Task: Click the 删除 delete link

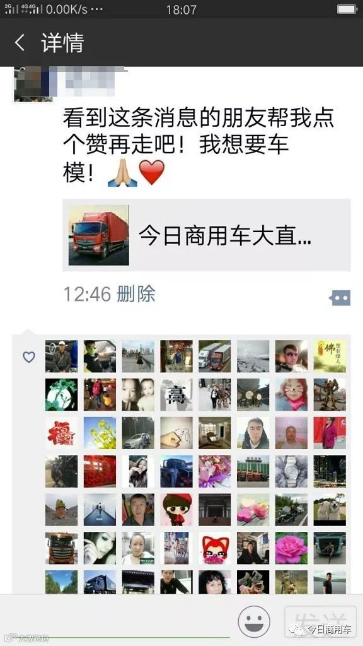Action: pyautogui.click(x=136, y=294)
